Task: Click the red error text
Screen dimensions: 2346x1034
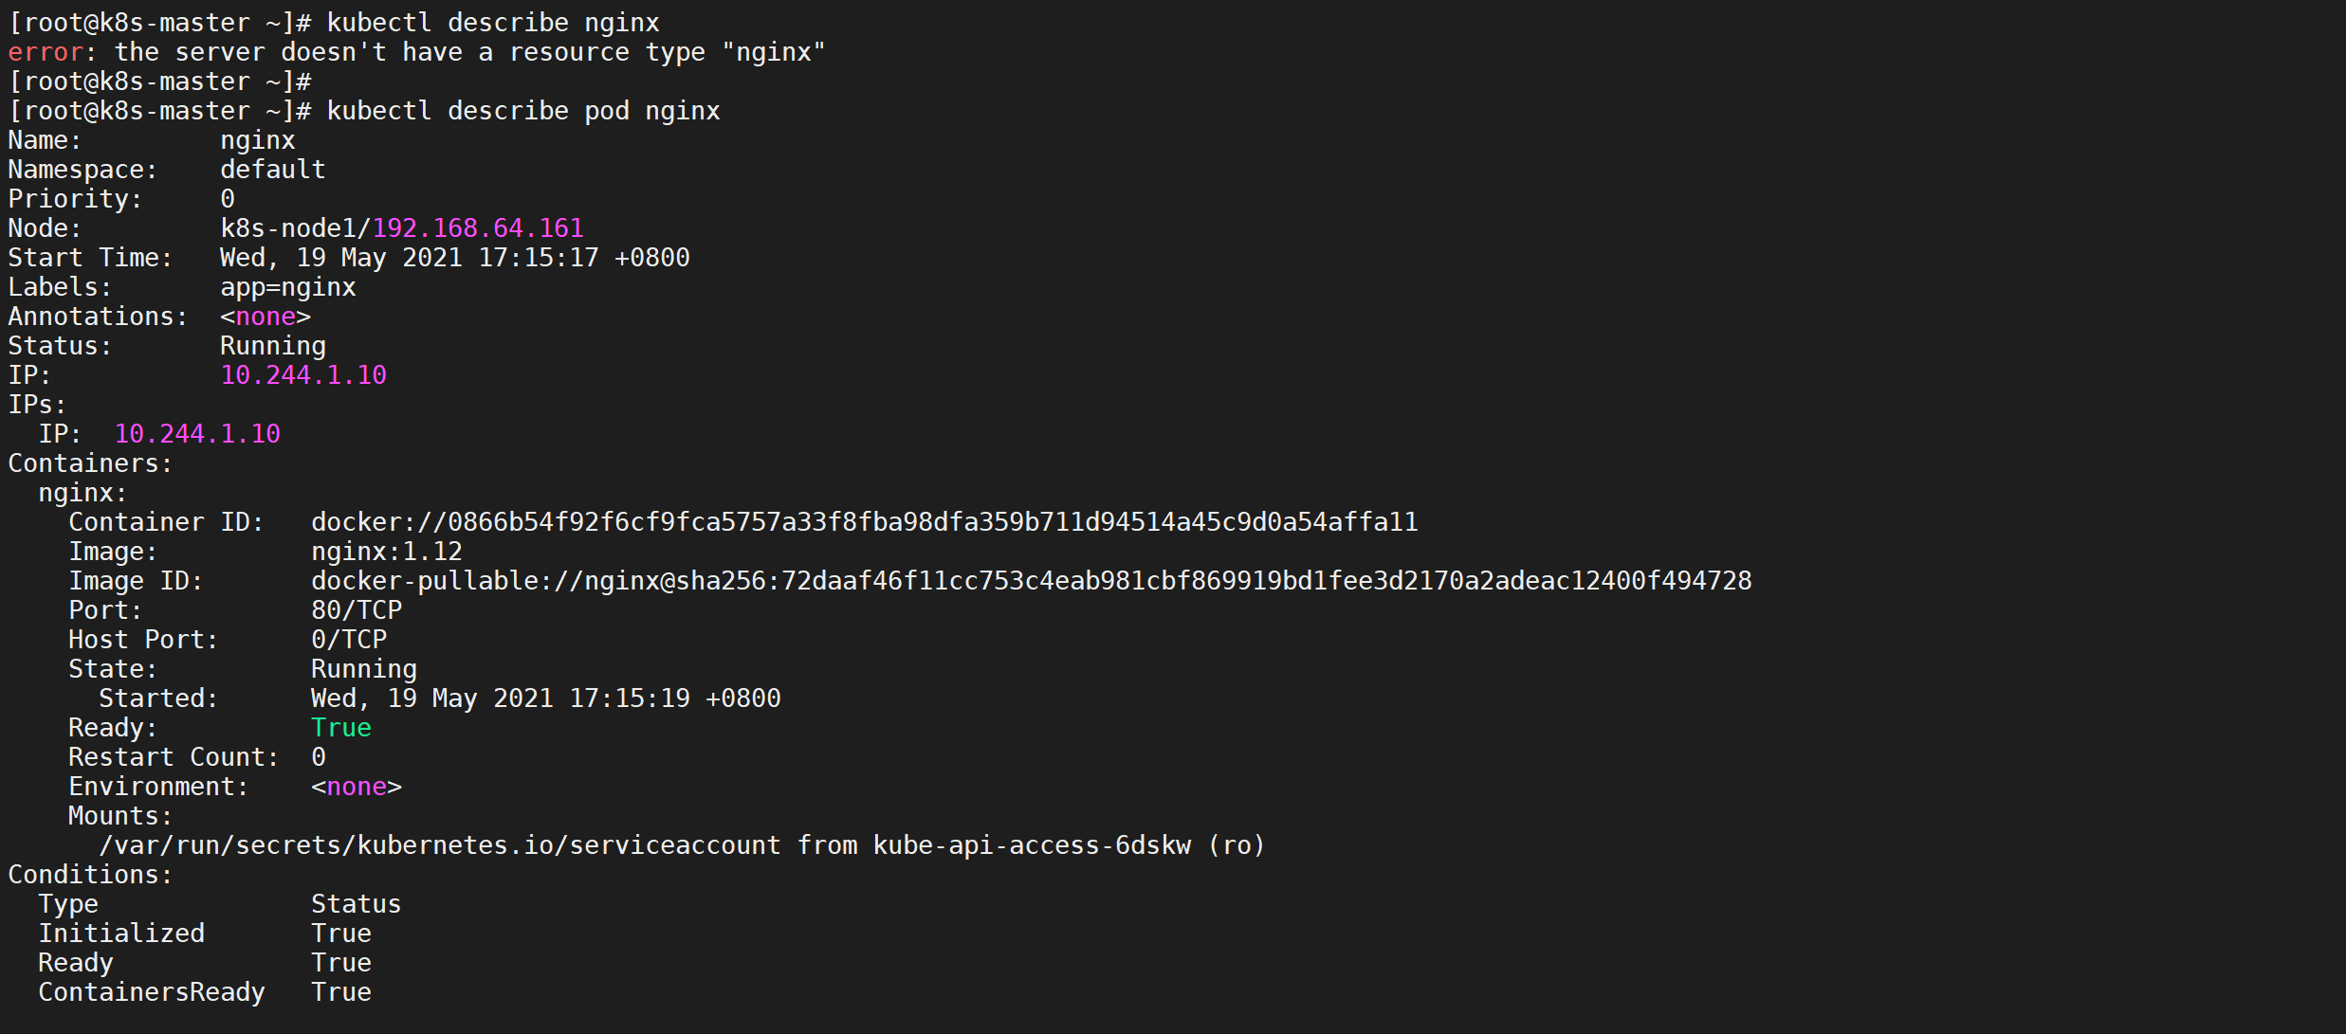Action: [x=46, y=52]
